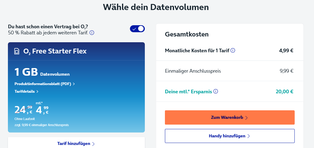Screen dimensions: 314x148
Task: Click the discounted 4,99 € monthly price
Action: tap(42, 110)
